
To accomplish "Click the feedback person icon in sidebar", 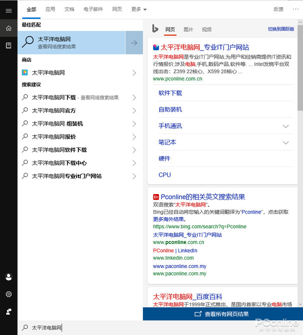I will pyautogui.click(x=9, y=312).
